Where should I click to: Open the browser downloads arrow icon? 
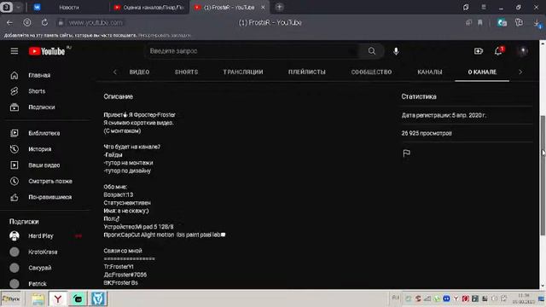[x=537, y=23]
